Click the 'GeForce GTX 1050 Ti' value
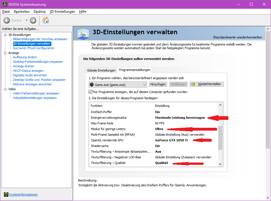 coord(171,140)
